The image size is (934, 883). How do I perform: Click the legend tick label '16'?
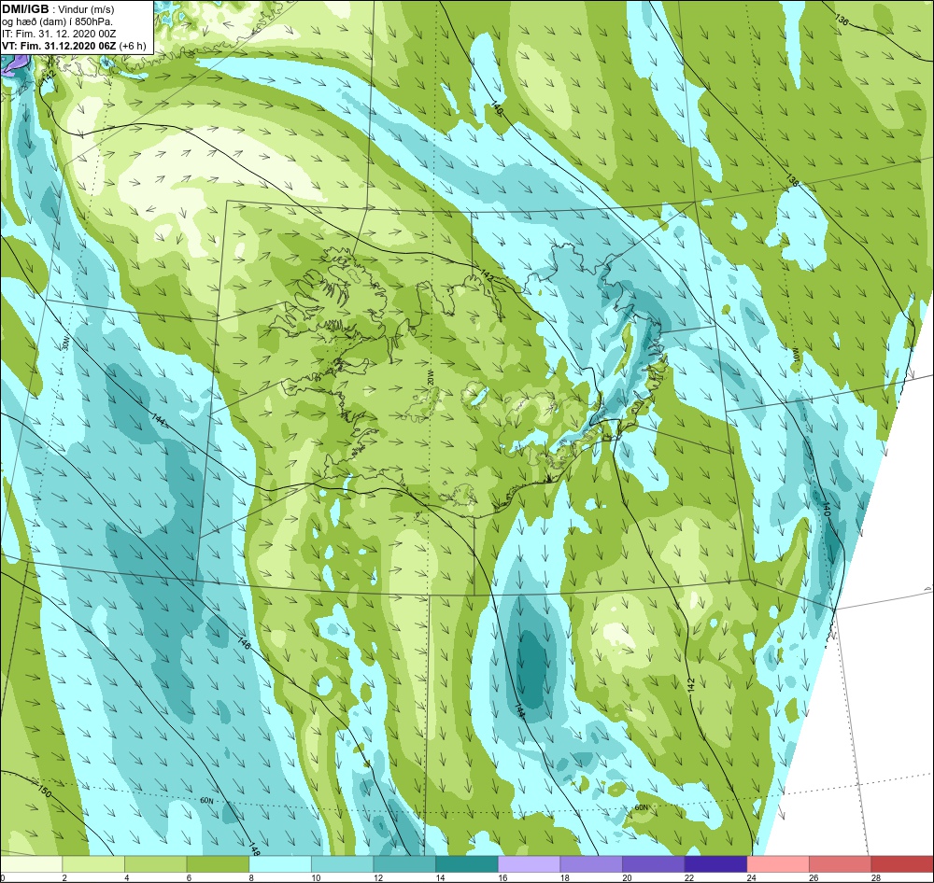[502, 877]
